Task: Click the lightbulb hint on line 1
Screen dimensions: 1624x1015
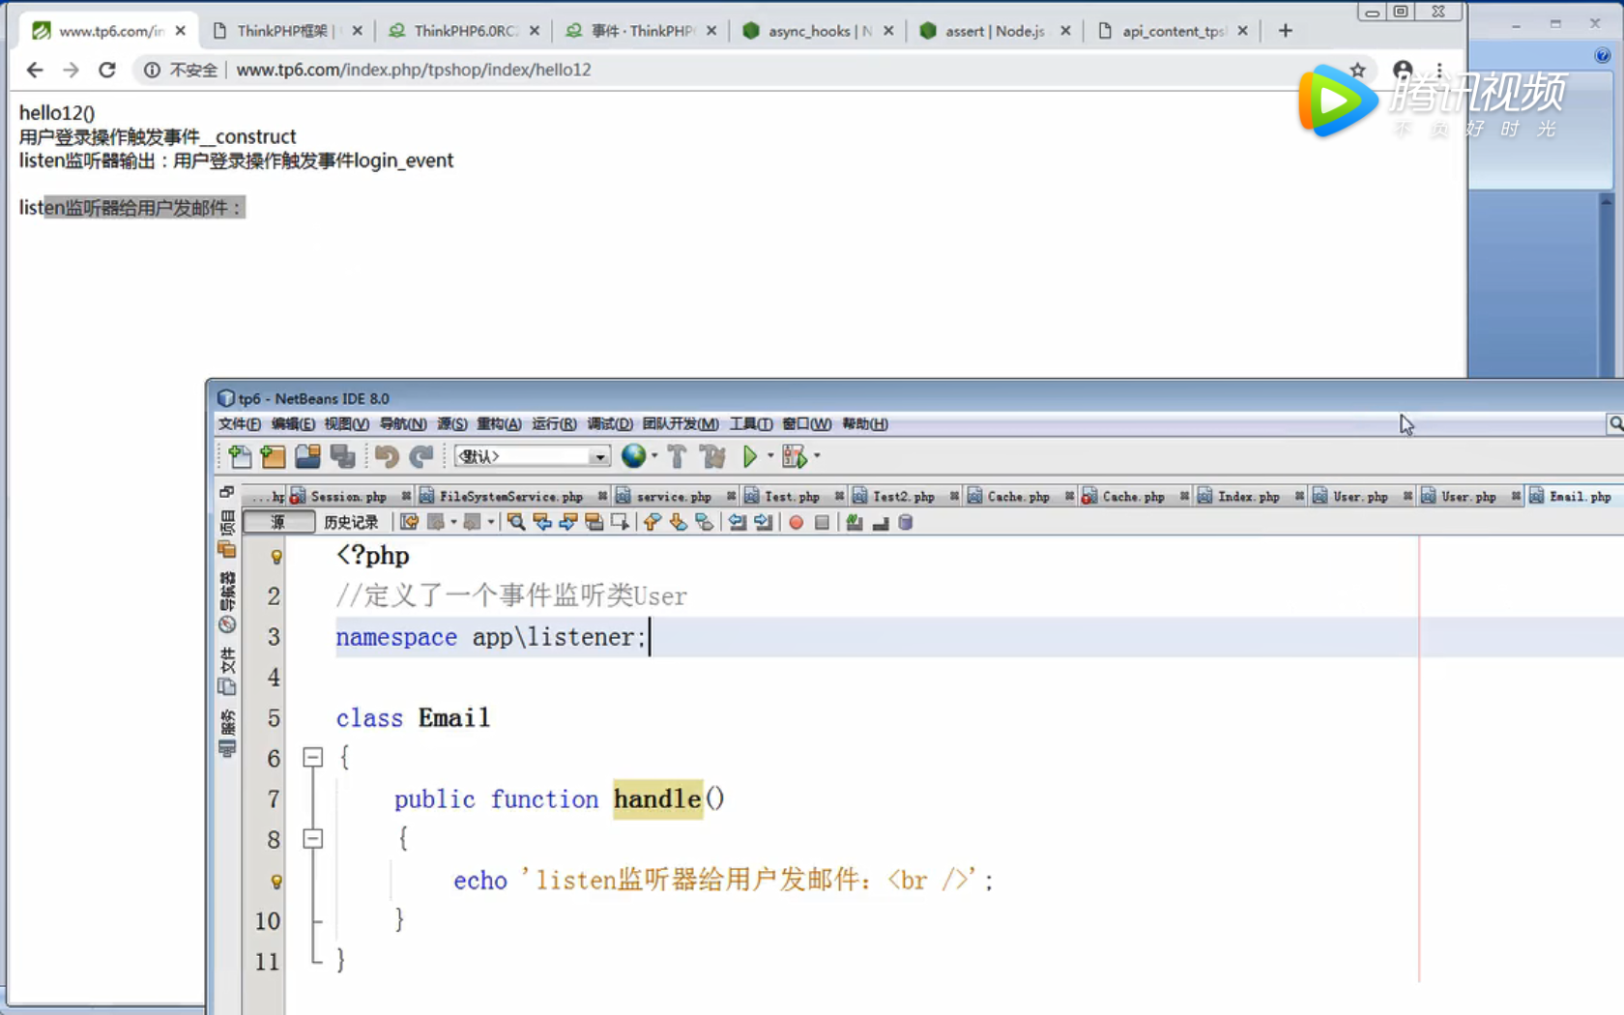Action: coord(276,556)
